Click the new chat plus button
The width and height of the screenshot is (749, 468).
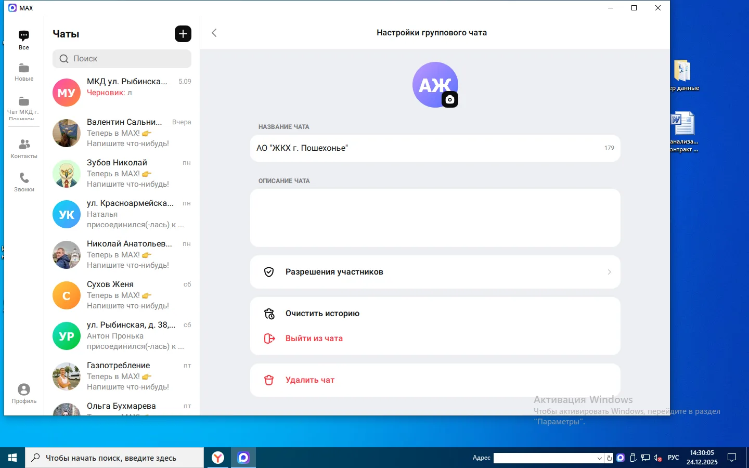point(183,34)
